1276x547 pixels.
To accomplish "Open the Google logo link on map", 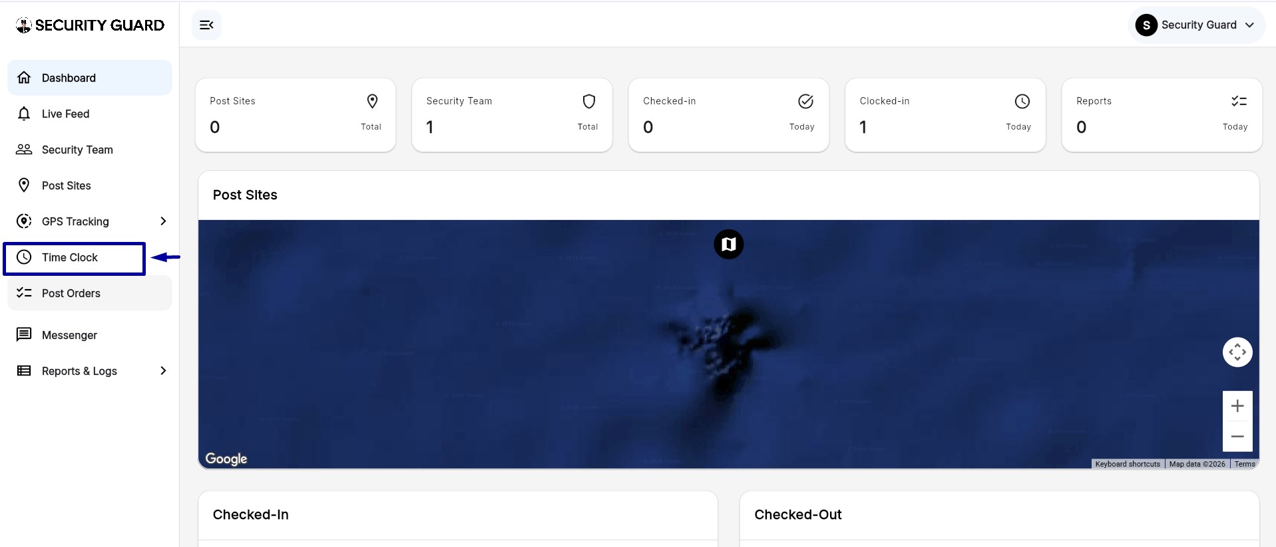I will coord(226,459).
